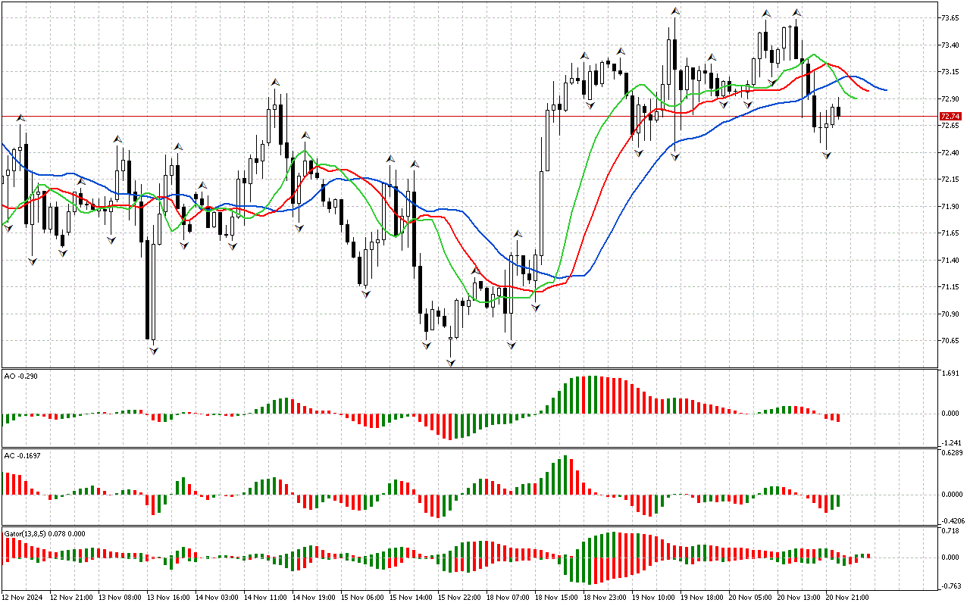Click the AC zero level label 0.0000

(952, 495)
